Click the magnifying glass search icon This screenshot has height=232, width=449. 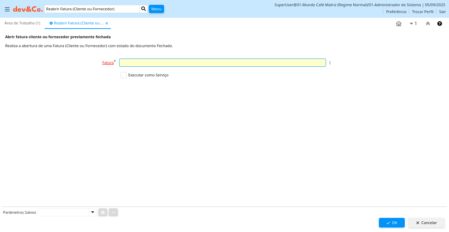[144, 9]
